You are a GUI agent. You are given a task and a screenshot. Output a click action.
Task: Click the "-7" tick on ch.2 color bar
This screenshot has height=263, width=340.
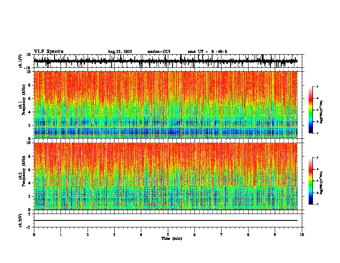click(x=317, y=205)
